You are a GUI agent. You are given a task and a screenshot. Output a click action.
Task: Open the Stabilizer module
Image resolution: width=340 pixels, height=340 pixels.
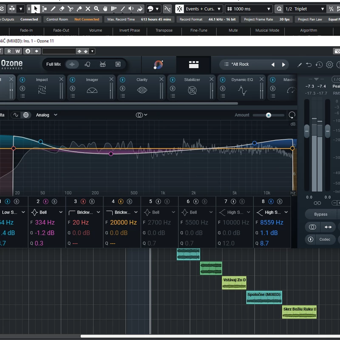coord(192,90)
